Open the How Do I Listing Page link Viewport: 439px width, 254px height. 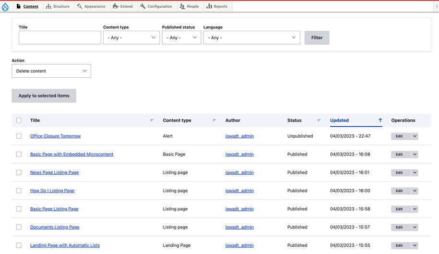(52, 191)
